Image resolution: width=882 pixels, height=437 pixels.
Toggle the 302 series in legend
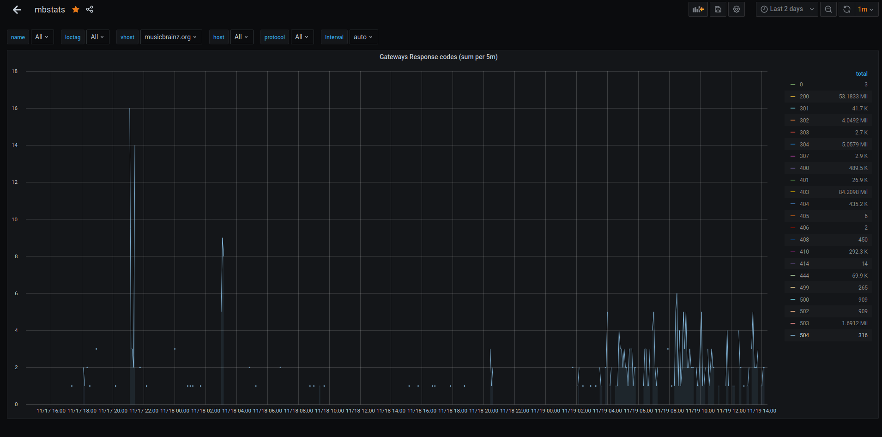tap(804, 121)
